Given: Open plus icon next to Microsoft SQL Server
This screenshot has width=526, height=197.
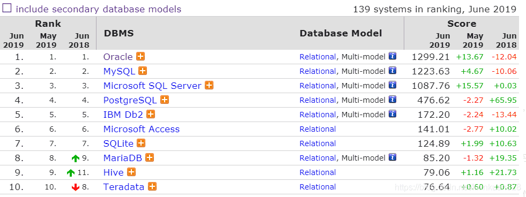Looking at the screenshot, I should tap(209, 85).
